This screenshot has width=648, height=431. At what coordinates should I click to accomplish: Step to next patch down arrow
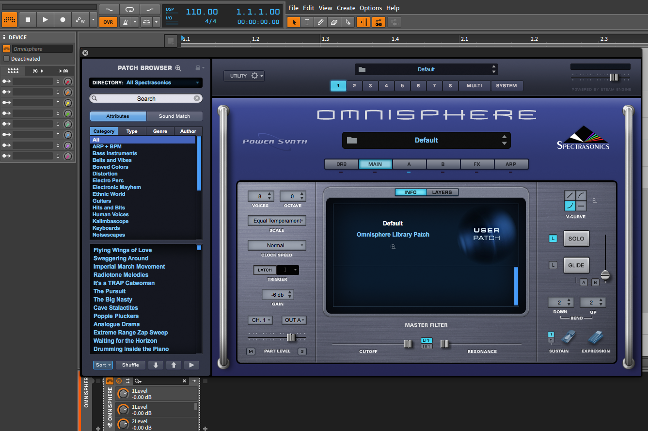156,365
